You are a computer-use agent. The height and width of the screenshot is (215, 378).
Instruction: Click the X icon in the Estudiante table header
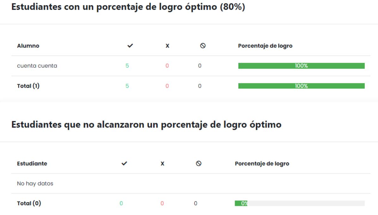click(162, 164)
